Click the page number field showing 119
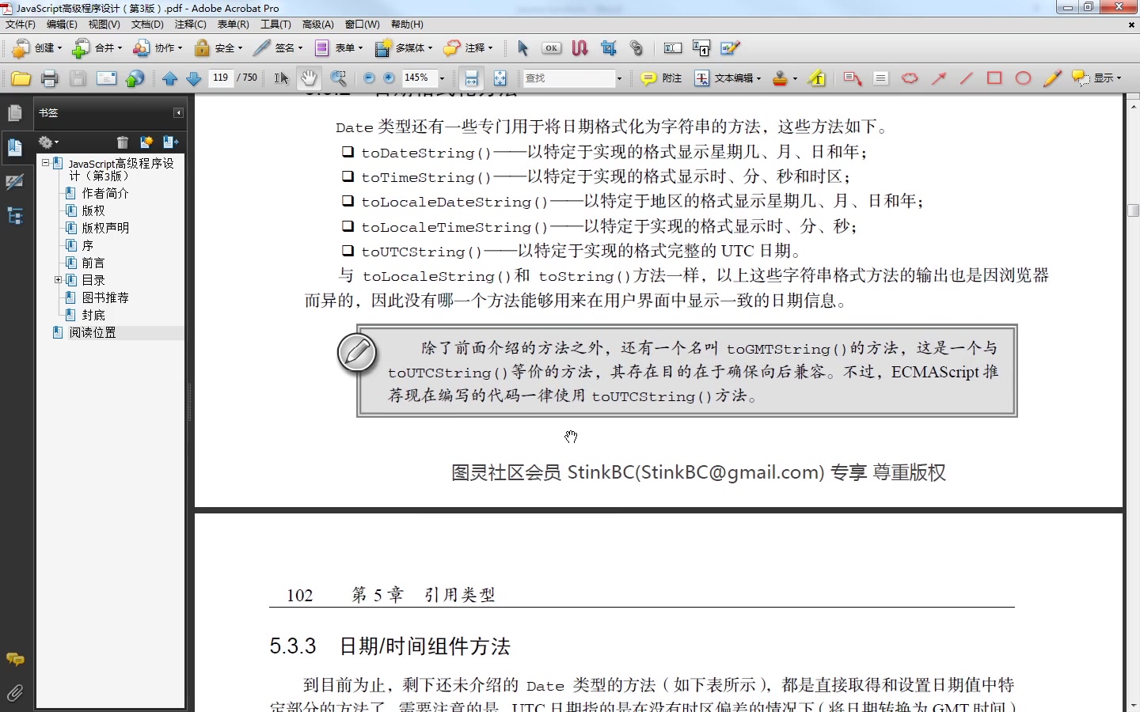Image resolution: width=1140 pixels, height=712 pixels. 220,78
